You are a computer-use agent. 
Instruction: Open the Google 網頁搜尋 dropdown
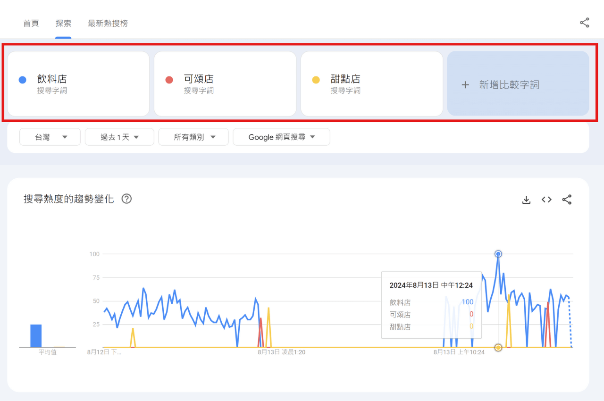click(x=282, y=137)
